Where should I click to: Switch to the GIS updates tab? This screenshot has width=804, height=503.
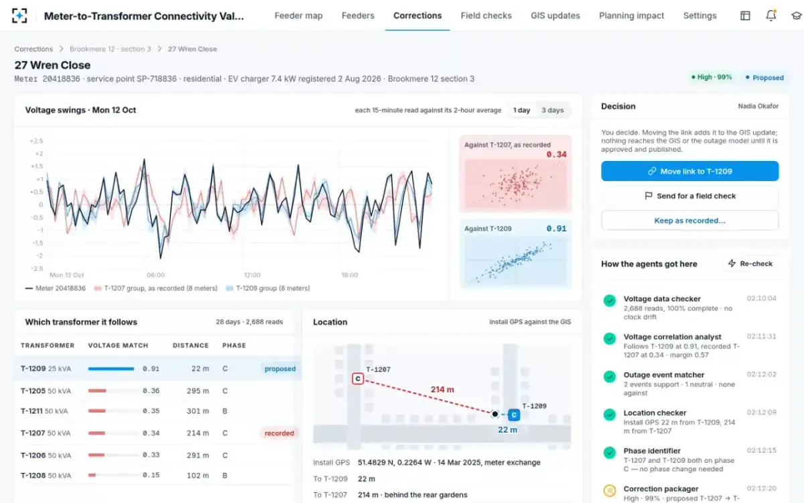(555, 15)
